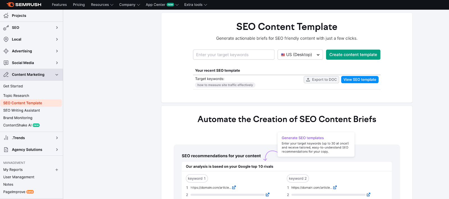Open the US (Desktop) database dropdown
Image resolution: width=449 pixels, height=199 pixels.
[300, 55]
